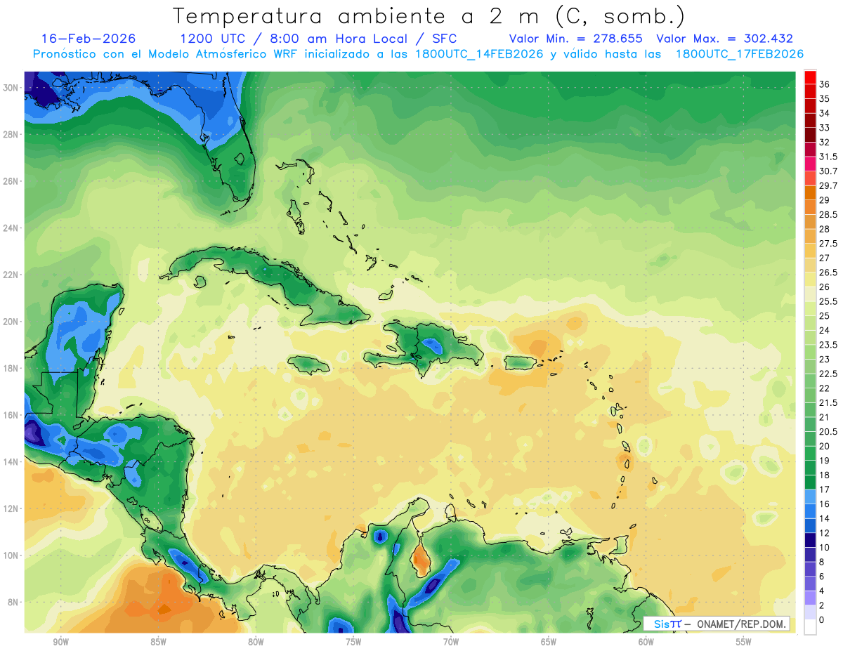This screenshot has height=651, width=843.
Task: Click the '70W' longitude axis label
Action: (x=451, y=643)
